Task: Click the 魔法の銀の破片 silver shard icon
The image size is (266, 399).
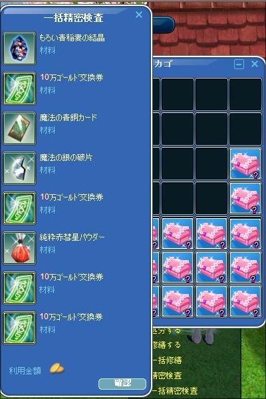Action: [19, 168]
